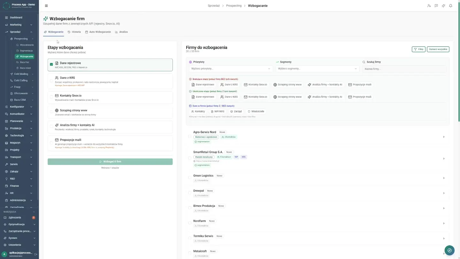Screen dimensions: 460x259
Task: Click the Process App logo
Action: coord(6,6)
